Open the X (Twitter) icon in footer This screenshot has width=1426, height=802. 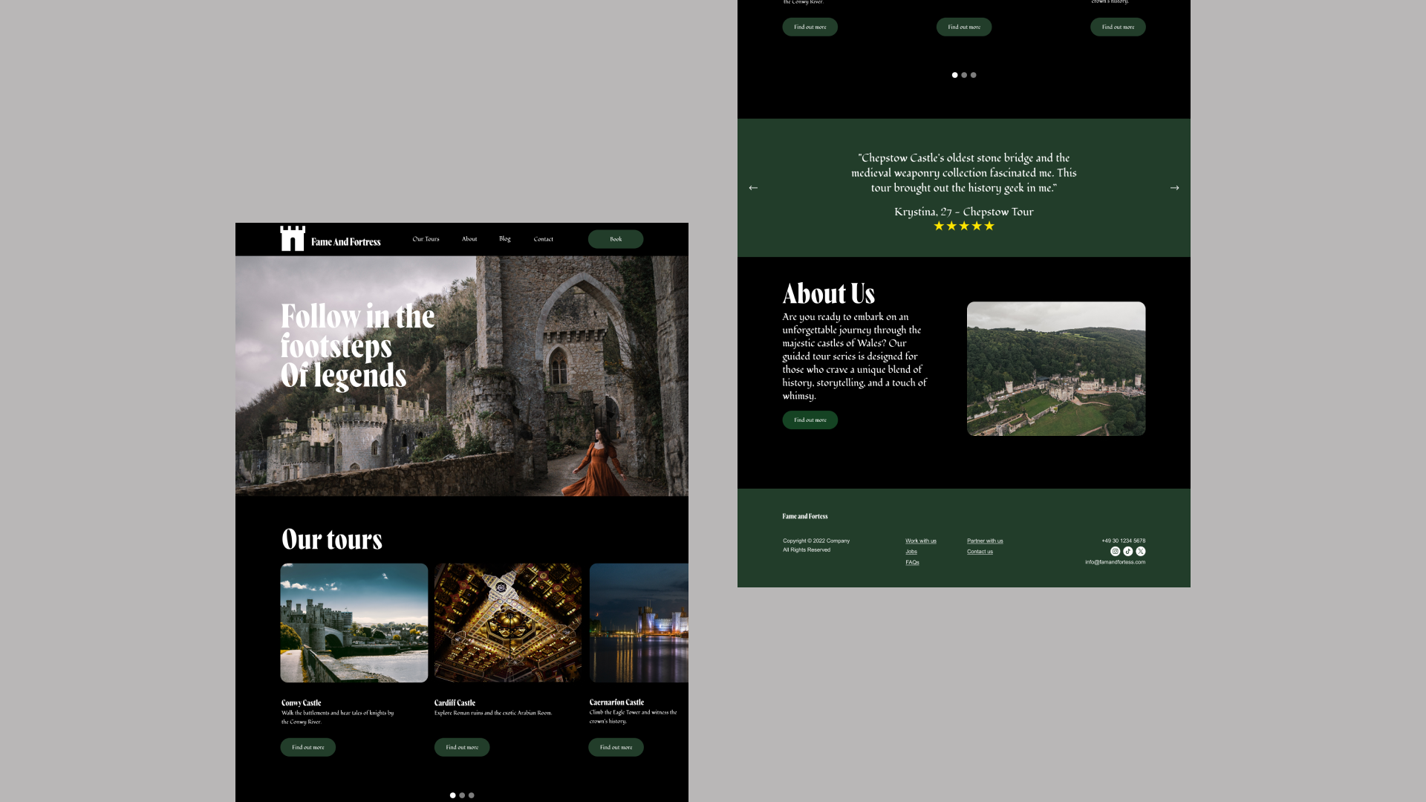[1140, 551]
